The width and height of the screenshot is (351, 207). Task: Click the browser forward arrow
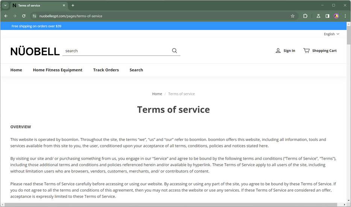coord(15,16)
